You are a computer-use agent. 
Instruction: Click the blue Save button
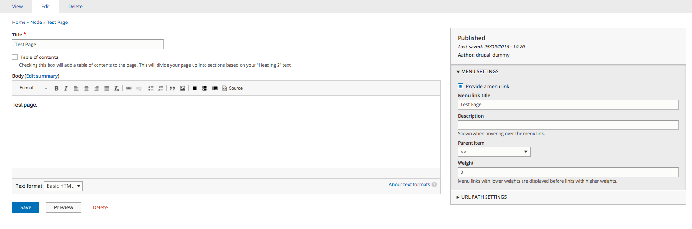pyautogui.click(x=25, y=207)
